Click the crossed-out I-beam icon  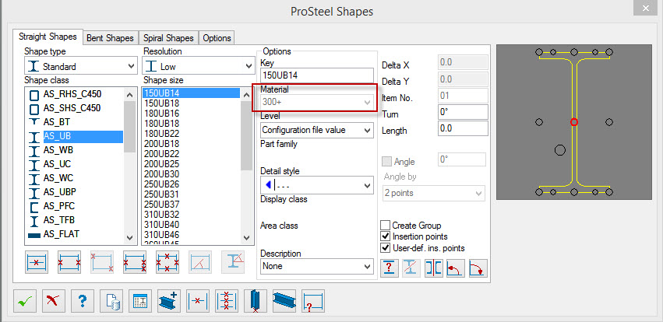(x=412, y=268)
